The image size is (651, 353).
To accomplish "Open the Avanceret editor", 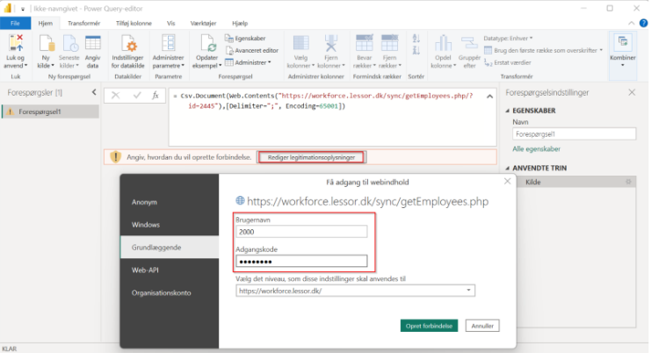I will 251,50.
